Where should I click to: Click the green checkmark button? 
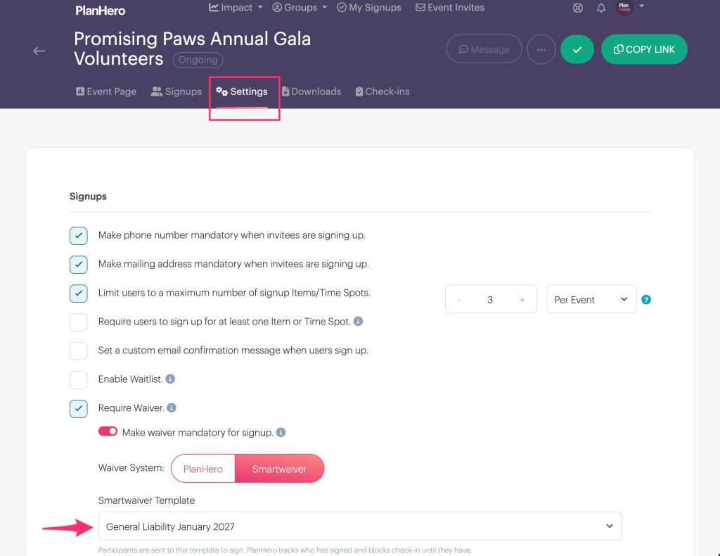pos(577,49)
